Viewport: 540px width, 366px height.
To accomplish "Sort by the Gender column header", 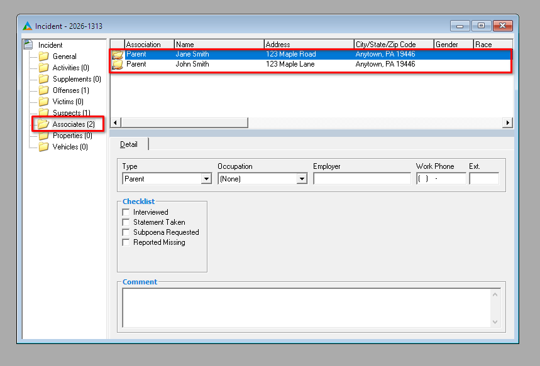I will coord(453,45).
